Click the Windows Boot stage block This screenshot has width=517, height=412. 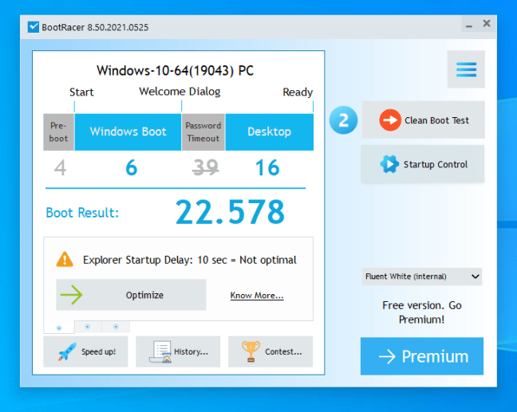coord(128,132)
